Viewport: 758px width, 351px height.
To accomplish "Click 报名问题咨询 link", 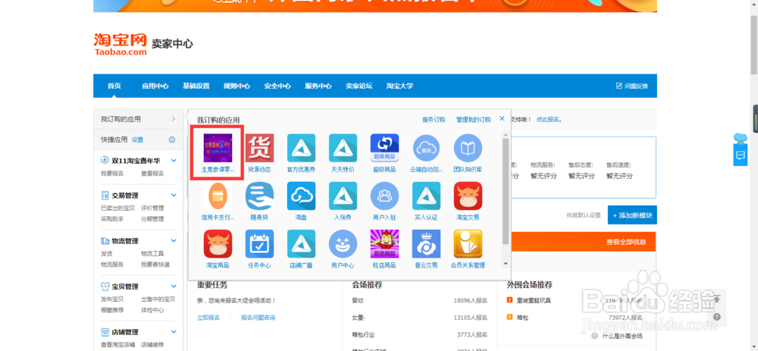I will tap(258, 318).
